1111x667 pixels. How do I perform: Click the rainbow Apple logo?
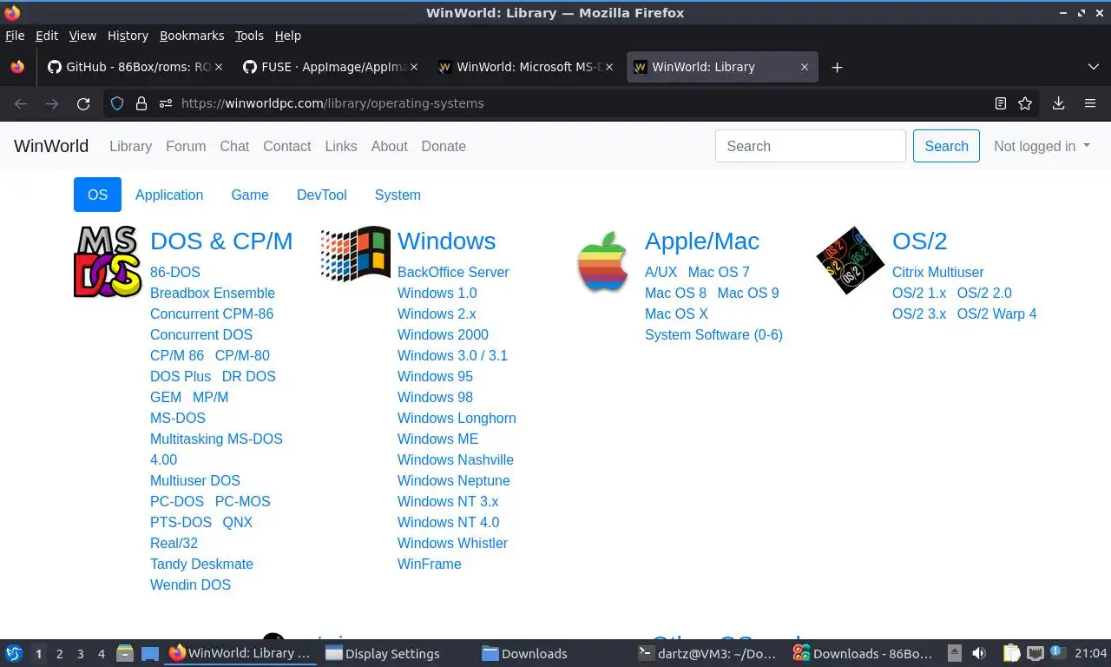(603, 261)
